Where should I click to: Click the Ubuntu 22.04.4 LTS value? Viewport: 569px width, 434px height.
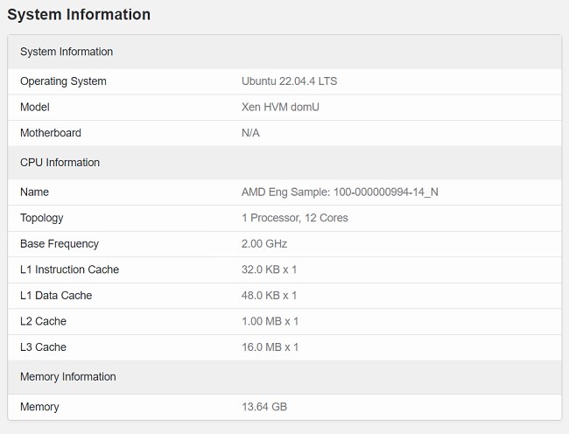point(289,81)
